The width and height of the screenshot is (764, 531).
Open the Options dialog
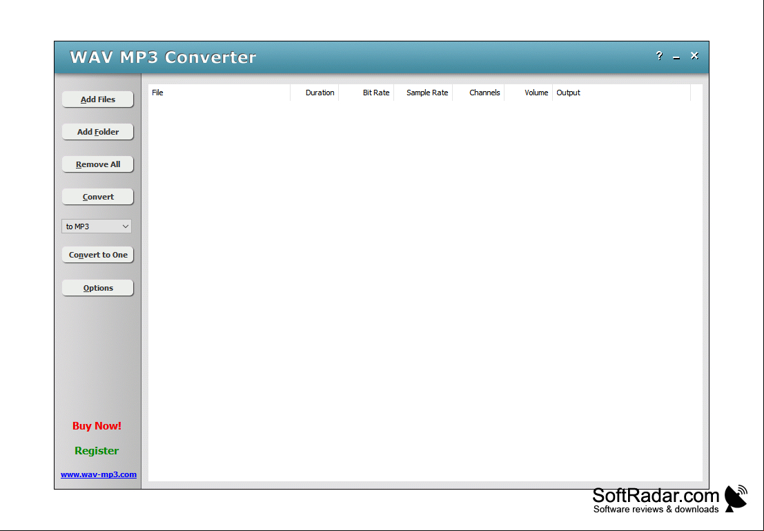pos(97,288)
